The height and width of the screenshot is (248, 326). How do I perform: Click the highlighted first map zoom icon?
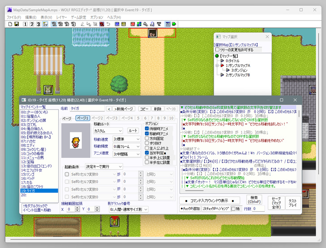pyautogui.click(x=54, y=24)
